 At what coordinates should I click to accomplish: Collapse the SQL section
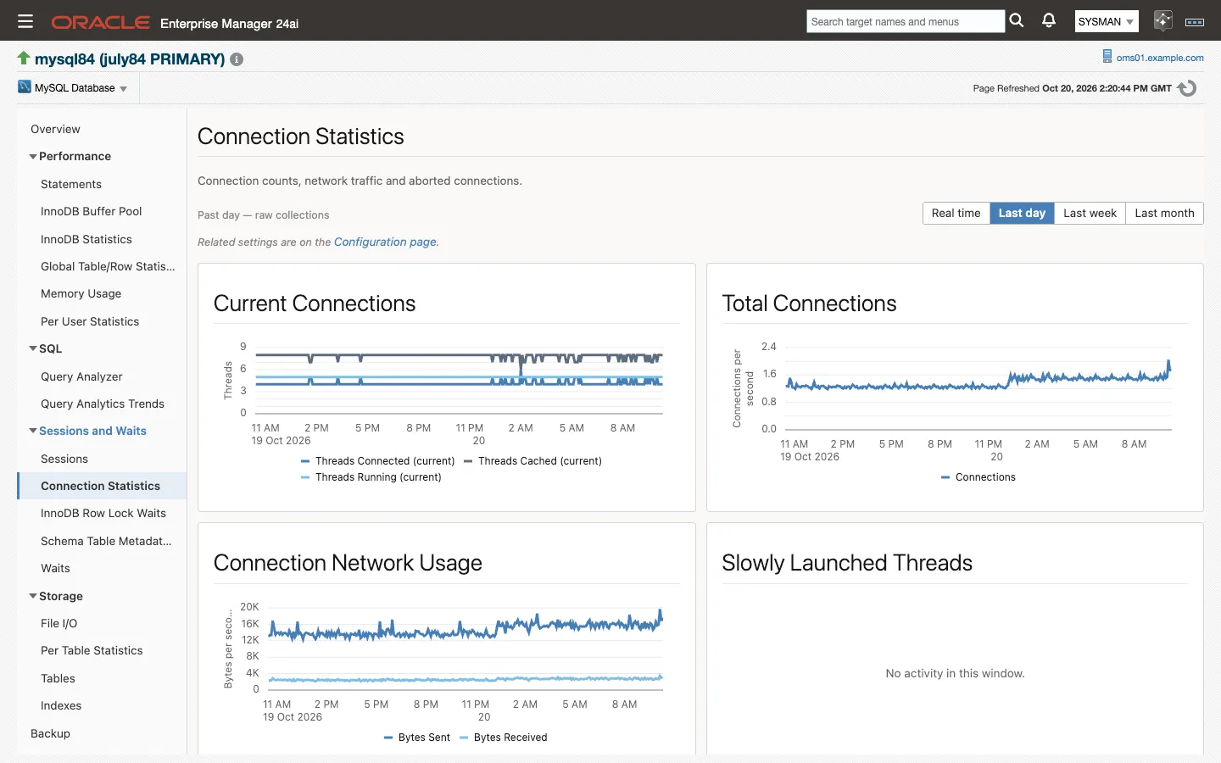[x=33, y=348]
